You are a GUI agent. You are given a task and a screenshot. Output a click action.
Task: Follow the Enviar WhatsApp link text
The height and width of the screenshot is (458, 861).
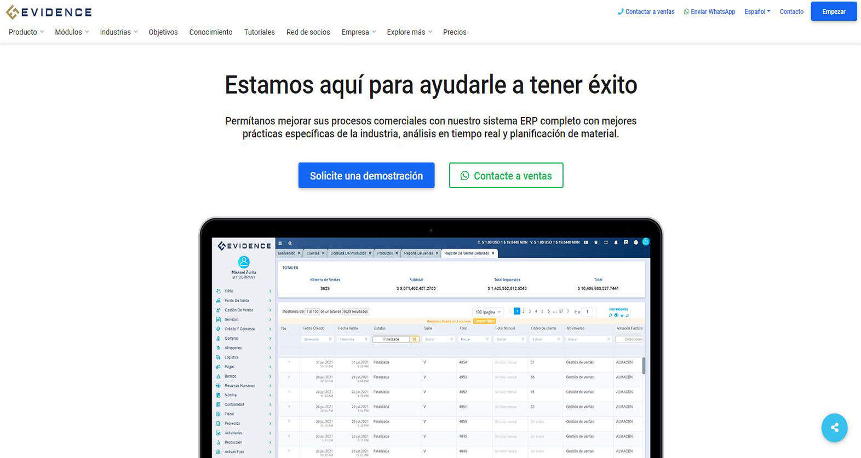coord(713,11)
